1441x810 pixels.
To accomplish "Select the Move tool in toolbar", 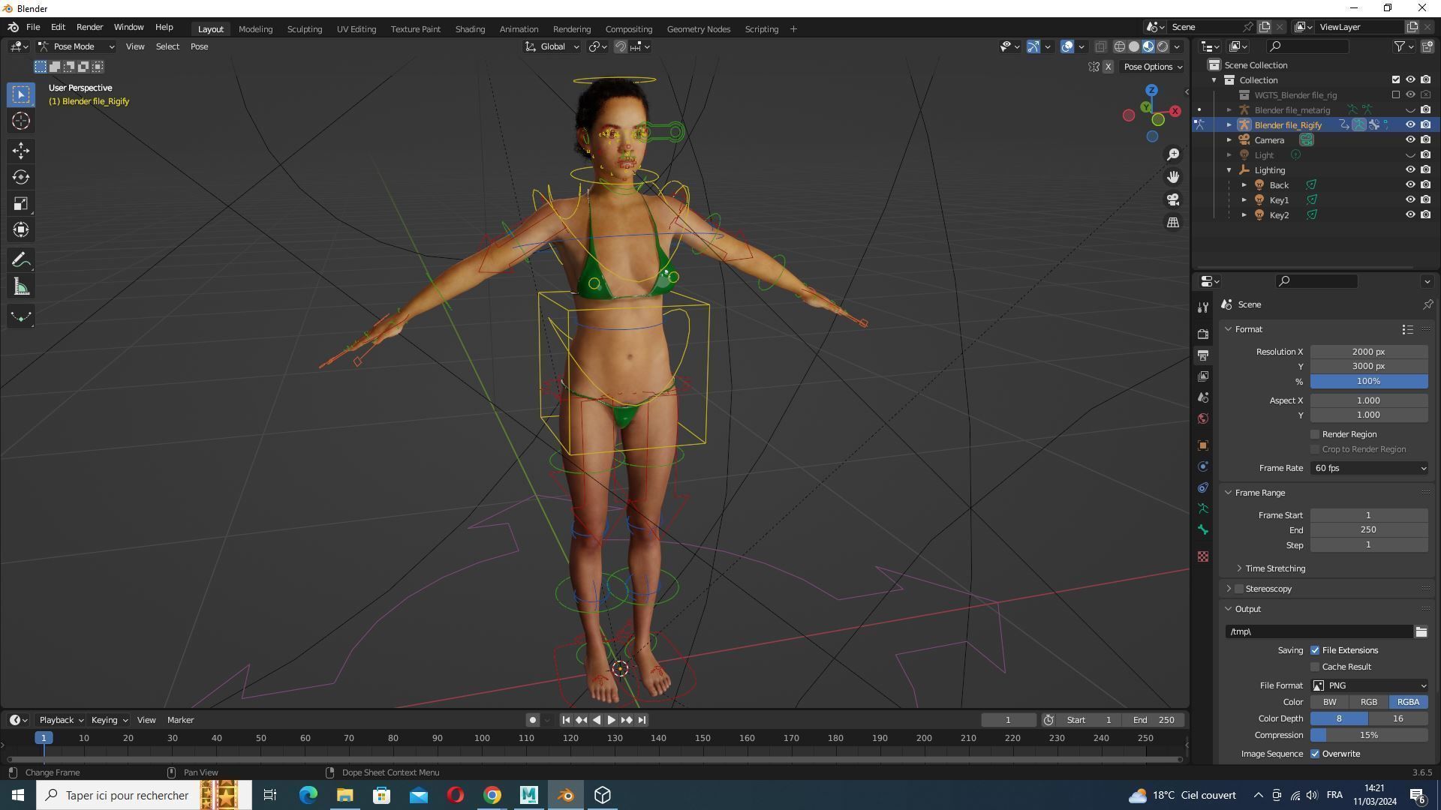I will (21, 151).
